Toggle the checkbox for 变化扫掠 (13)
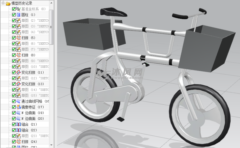 [14, 84]
